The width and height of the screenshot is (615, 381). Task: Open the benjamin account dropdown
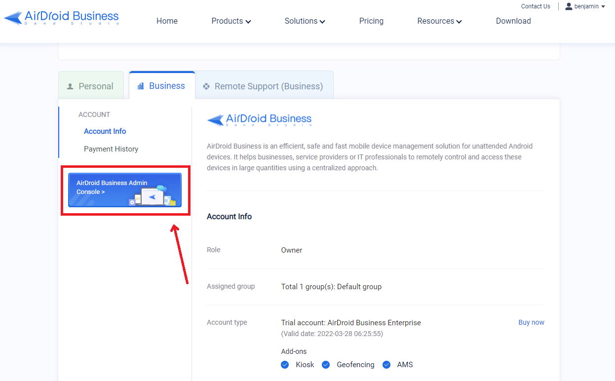(x=585, y=6)
